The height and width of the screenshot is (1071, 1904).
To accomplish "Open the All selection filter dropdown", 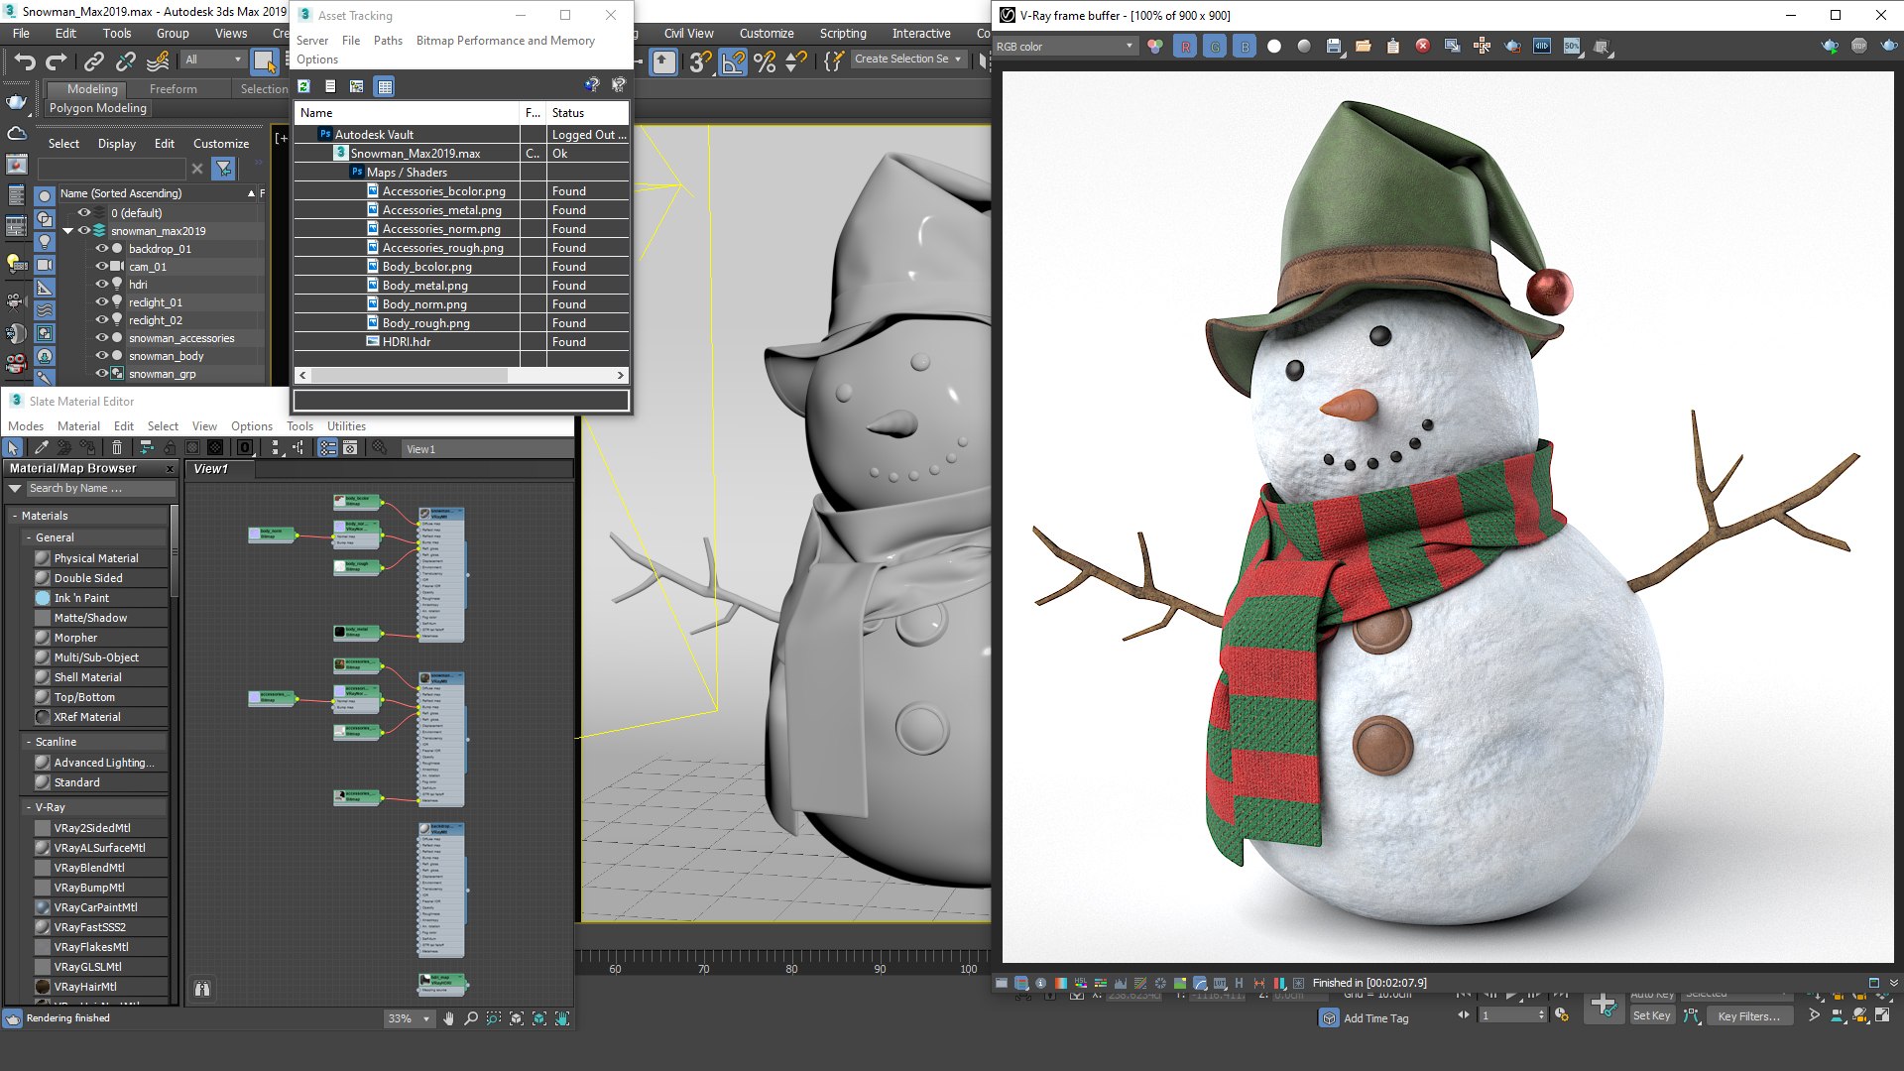I will pos(213,59).
